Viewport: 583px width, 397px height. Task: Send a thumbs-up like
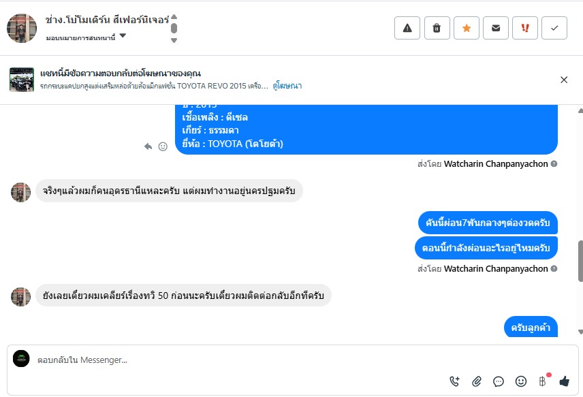[564, 381]
